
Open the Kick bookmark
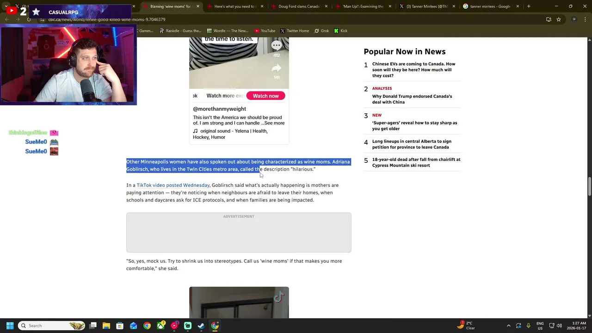coord(340,31)
